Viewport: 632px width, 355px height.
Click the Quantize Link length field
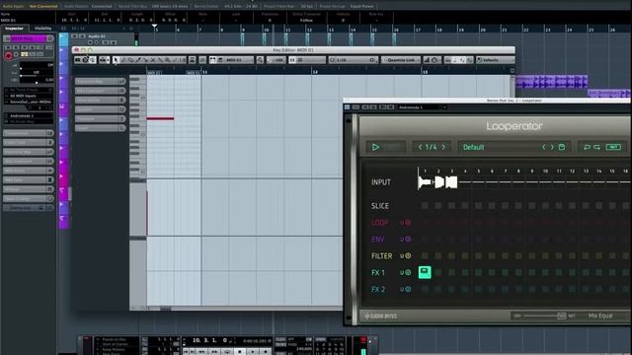[x=400, y=60]
